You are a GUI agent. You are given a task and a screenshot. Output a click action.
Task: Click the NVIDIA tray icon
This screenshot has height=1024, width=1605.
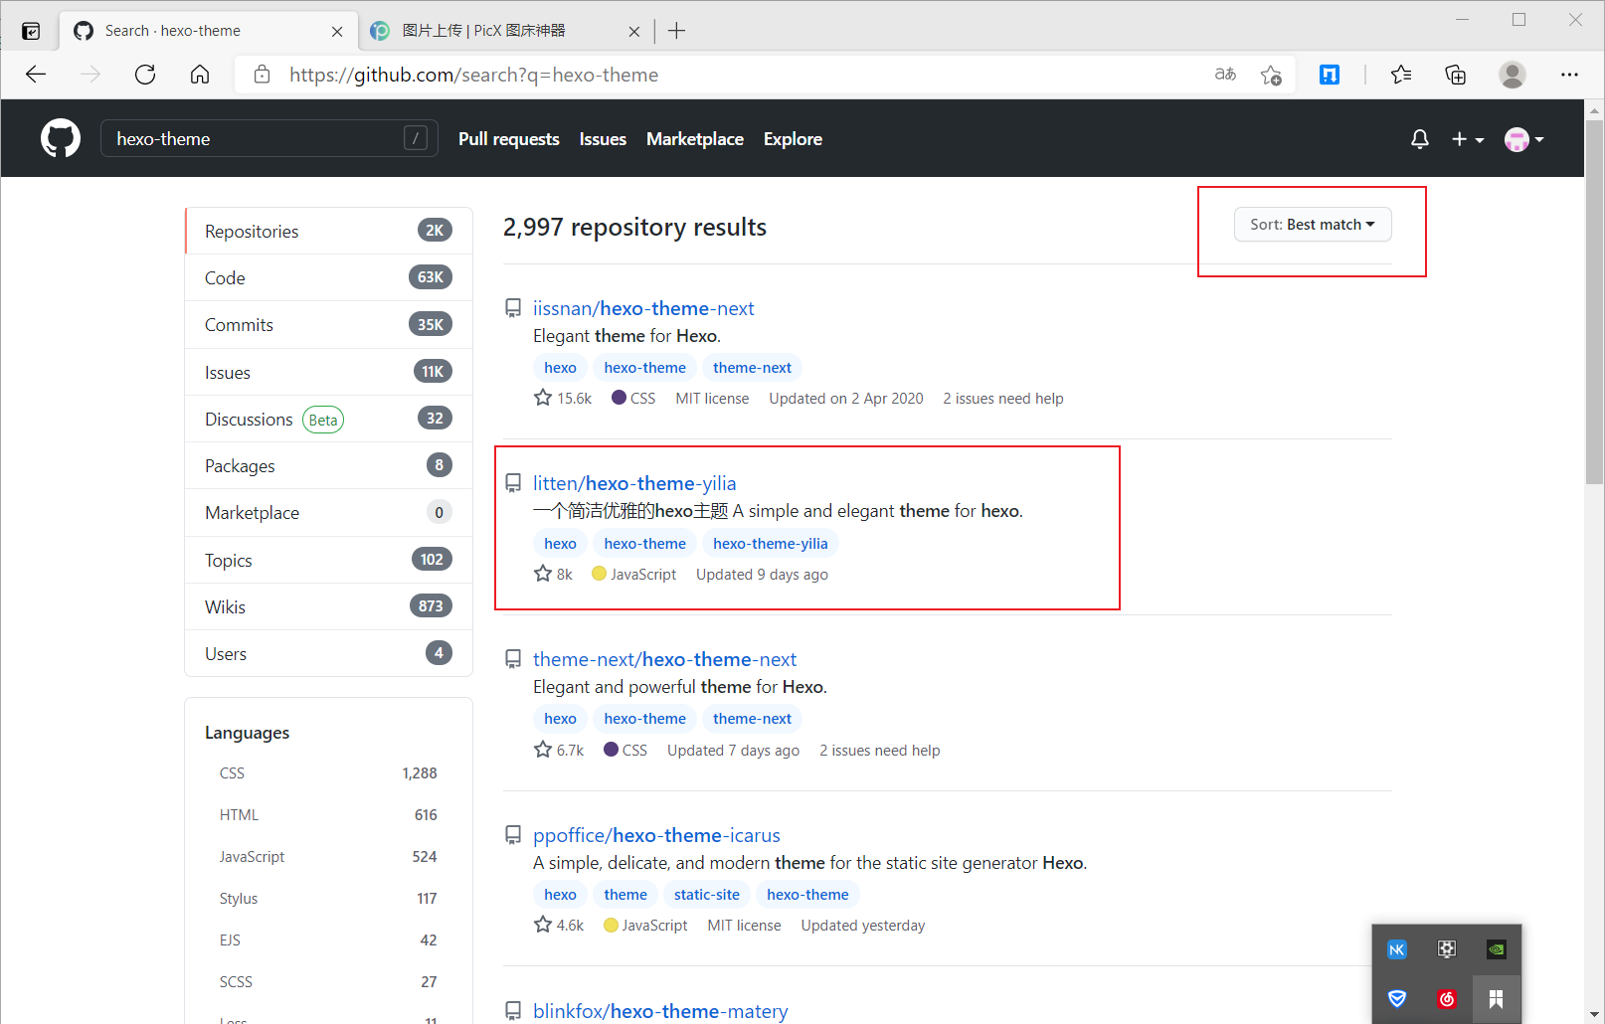click(1496, 949)
